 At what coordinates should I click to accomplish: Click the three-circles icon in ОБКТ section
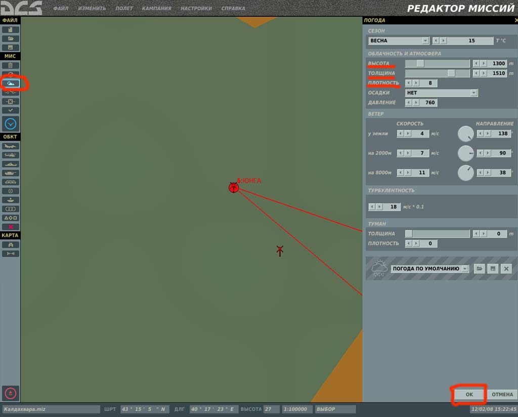[x=10, y=209]
